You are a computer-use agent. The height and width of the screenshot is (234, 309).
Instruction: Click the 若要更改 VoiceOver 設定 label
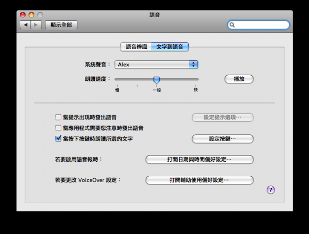[x=88, y=180]
